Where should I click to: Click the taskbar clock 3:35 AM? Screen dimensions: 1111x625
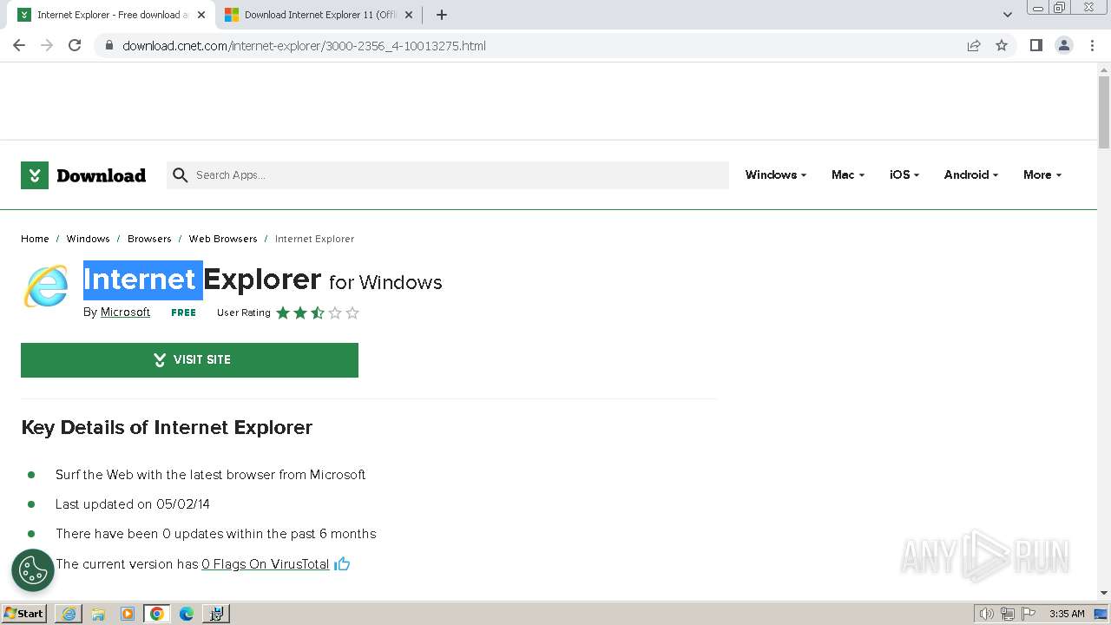(x=1067, y=614)
